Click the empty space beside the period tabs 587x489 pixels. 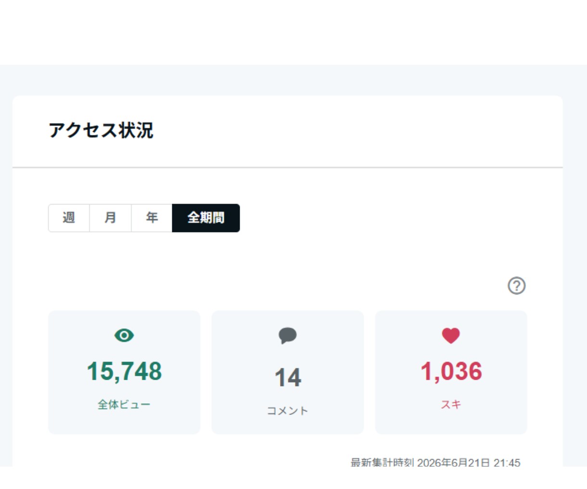tap(385, 218)
